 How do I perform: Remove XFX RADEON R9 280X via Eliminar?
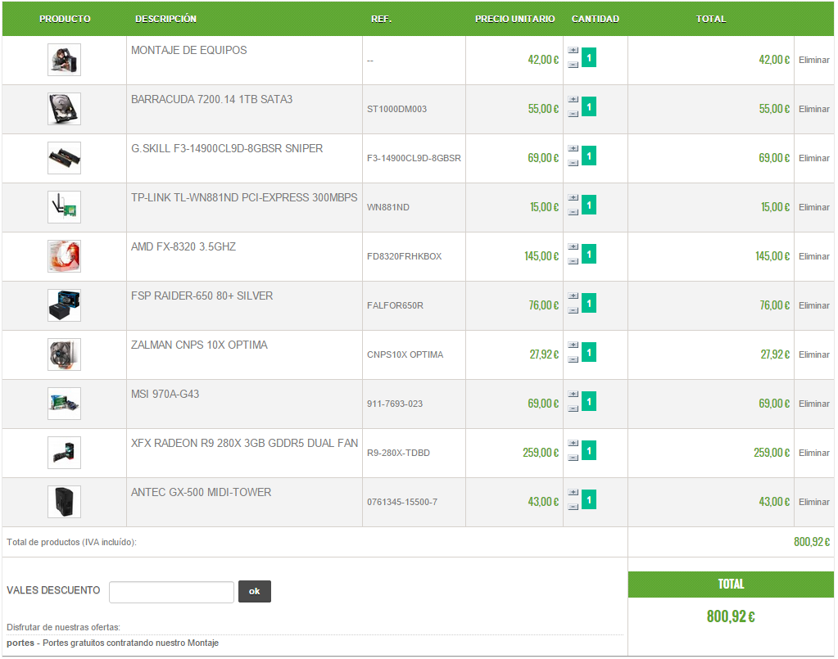[814, 453]
